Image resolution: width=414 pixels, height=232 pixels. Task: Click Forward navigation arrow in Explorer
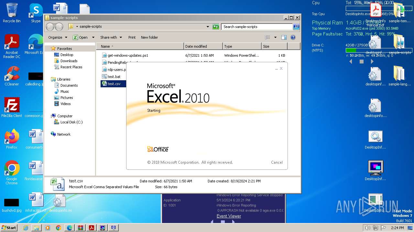pyautogui.click(x=59, y=27)
